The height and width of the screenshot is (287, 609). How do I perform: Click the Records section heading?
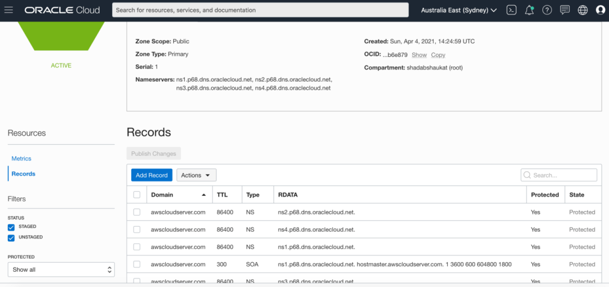[149, 132]
